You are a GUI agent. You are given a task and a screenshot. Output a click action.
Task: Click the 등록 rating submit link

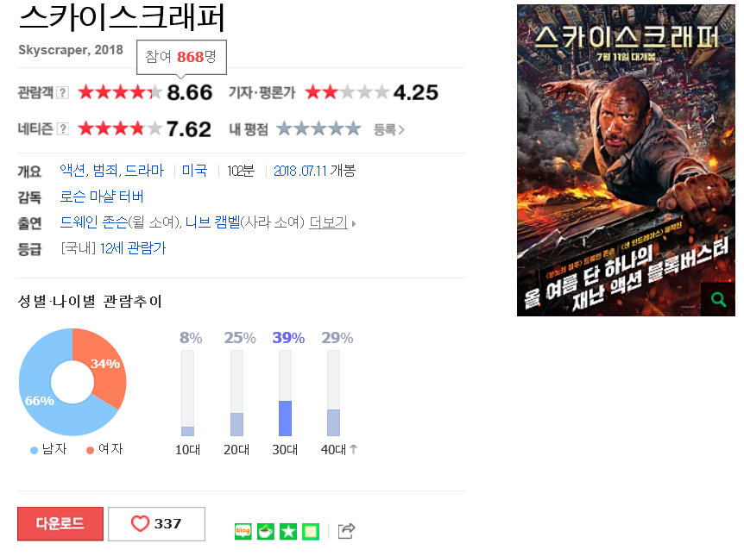[x=389, y=129]
